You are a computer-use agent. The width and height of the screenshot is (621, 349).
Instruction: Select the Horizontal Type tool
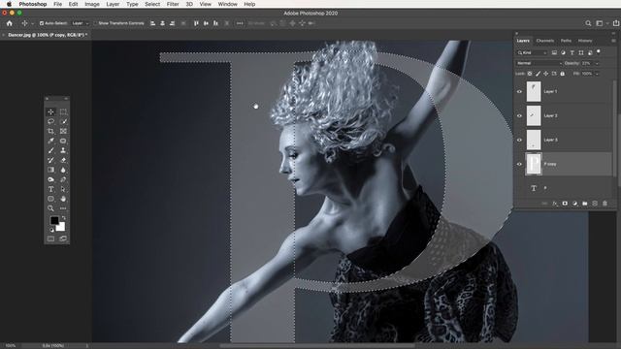point(50,189)
